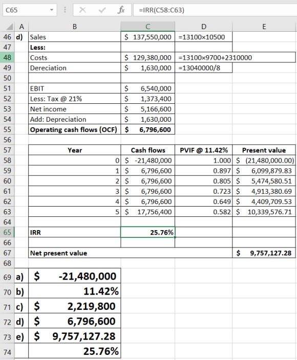Click the Dereciation label cell
Viewport: 297px width, 360px height.
click(x=74, y=68)
